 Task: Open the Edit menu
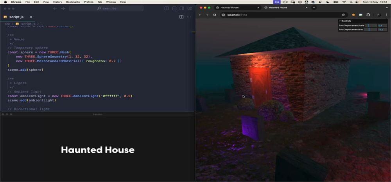pos(36,2)
